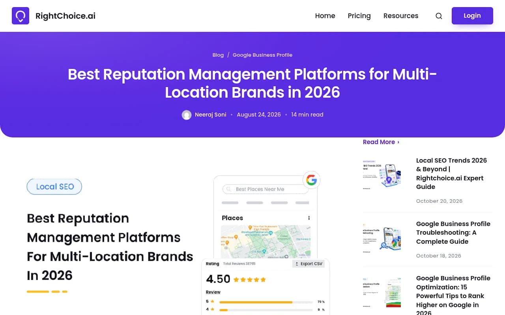
Task: Click the main article headline in purple banner
Action: tap(252, 83)
